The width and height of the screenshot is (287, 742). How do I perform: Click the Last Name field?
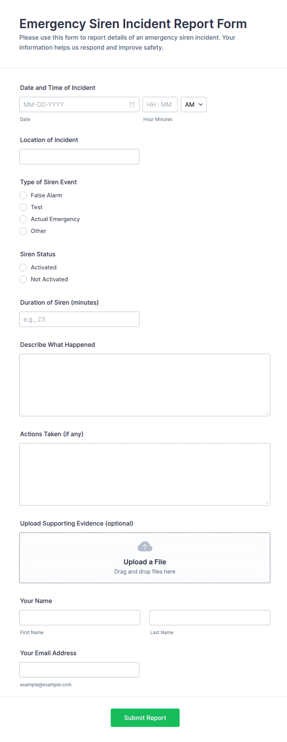point(210,617)
